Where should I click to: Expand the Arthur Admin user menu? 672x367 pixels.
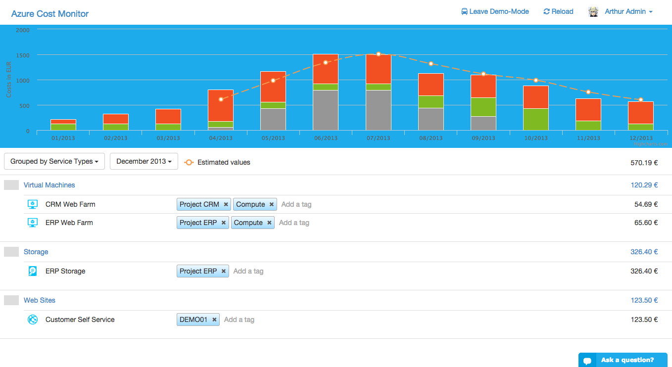[628, 11]
